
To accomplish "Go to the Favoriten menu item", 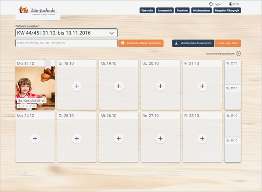I will (x=182, y=10).
